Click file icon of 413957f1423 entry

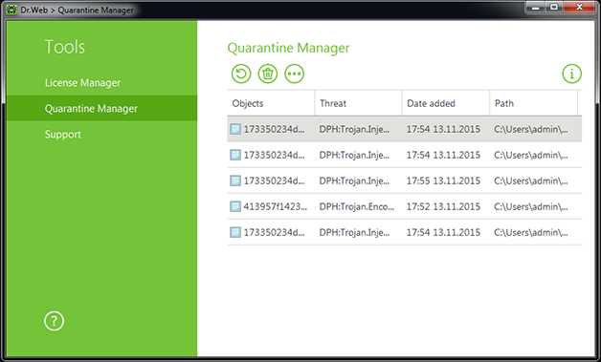(x=235, y=206)
